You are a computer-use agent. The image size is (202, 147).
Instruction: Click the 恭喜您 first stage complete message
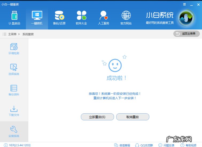(115, 94)
